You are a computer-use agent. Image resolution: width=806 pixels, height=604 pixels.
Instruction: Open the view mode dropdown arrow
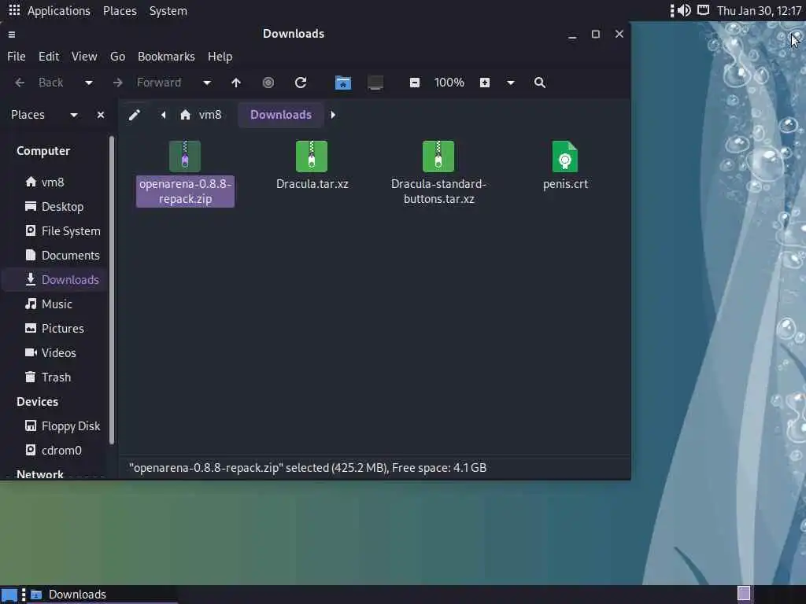click(510, 83)
